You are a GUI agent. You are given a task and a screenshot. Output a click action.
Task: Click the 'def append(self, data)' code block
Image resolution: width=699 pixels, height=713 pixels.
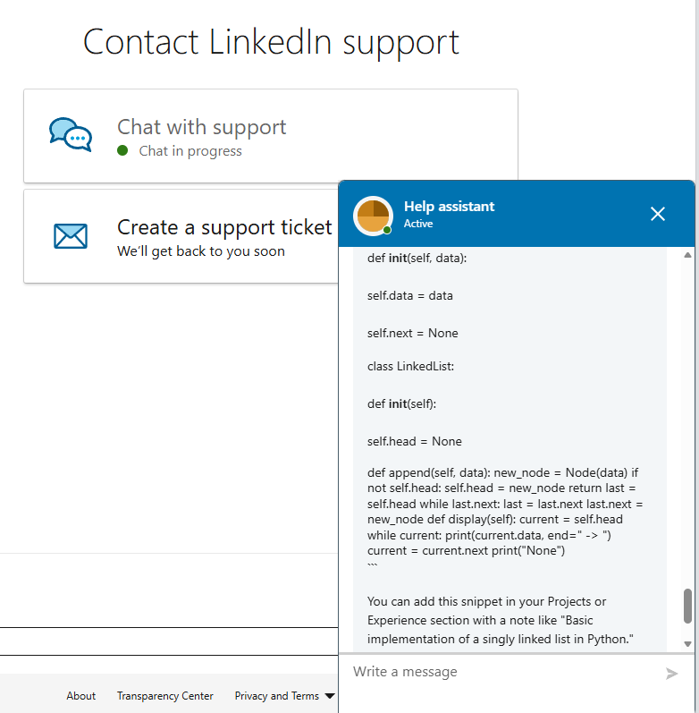(505, 512)
